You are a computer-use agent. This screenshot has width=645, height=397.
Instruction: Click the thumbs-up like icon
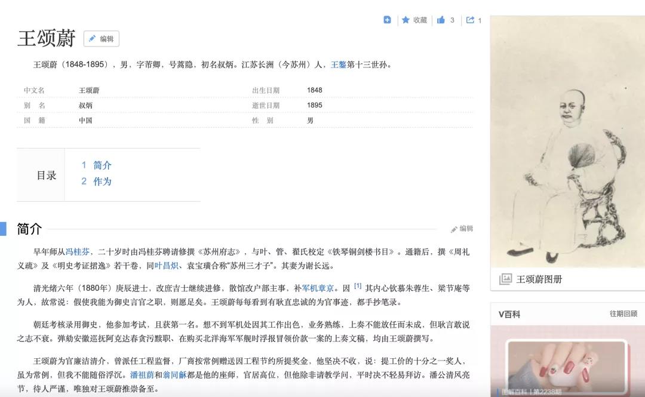click(441, 20)
